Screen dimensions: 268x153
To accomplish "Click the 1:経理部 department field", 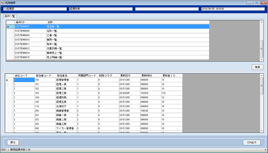I will pyautogui.click(x=35, y=9).
